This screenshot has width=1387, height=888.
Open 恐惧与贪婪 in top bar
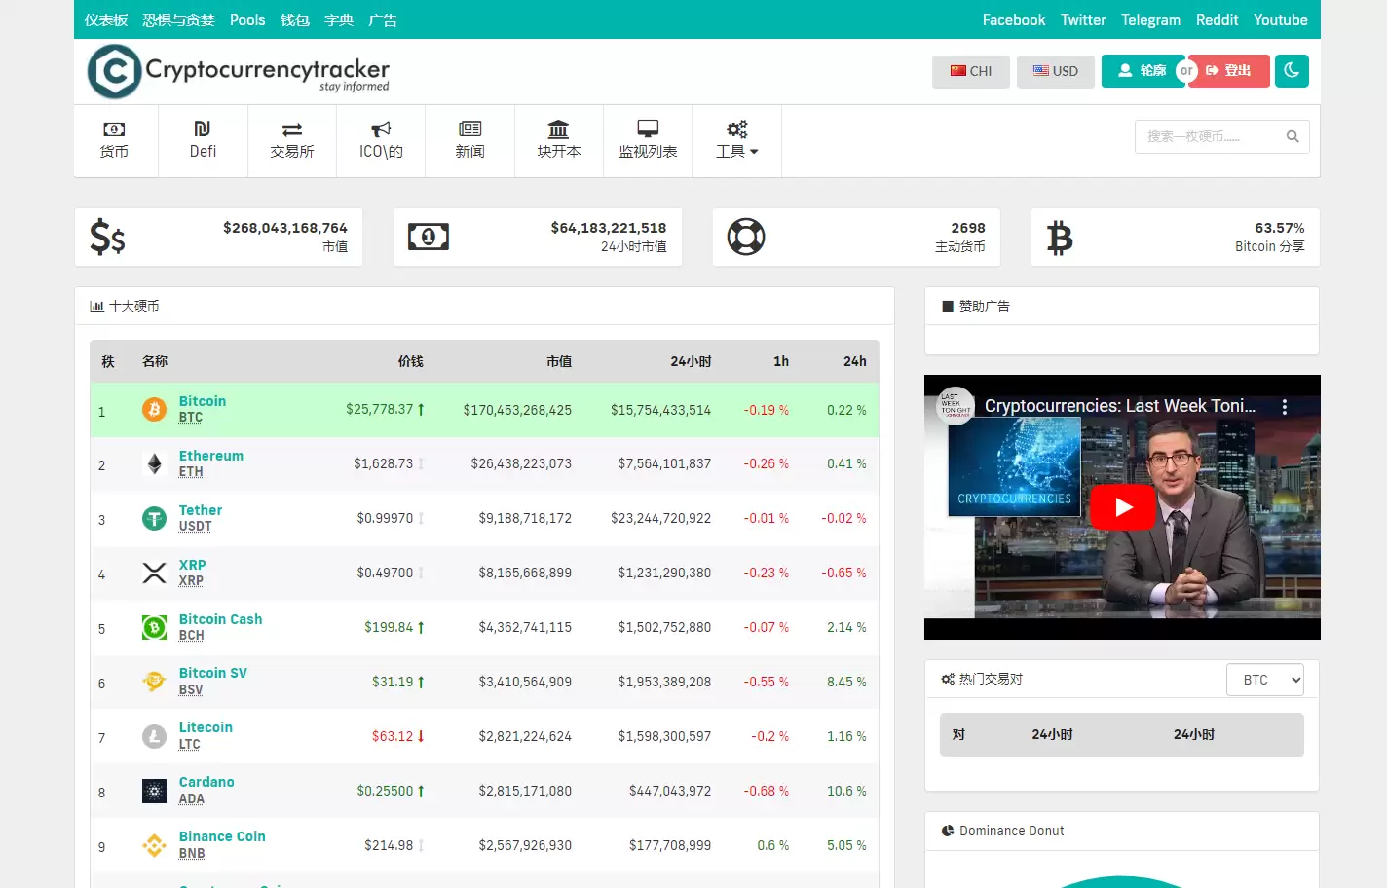[x=178, y=19]
